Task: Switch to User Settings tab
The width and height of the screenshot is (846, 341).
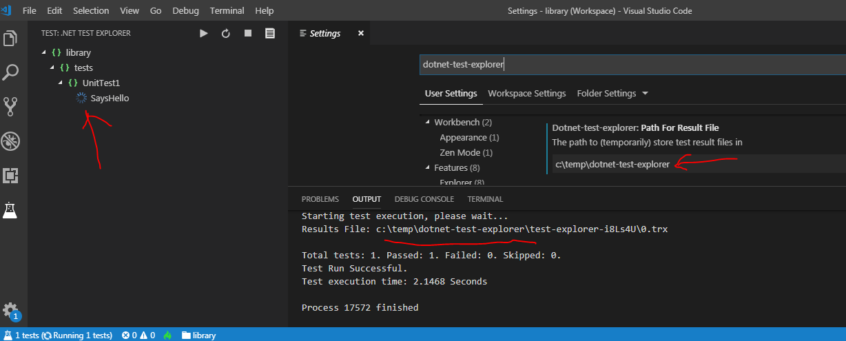Action: click(x=451, y=93)
